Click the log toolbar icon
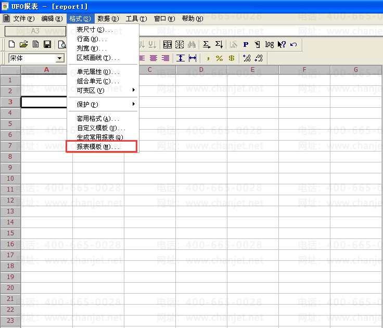Screen dimensions: 383x328 coord(270,44)
